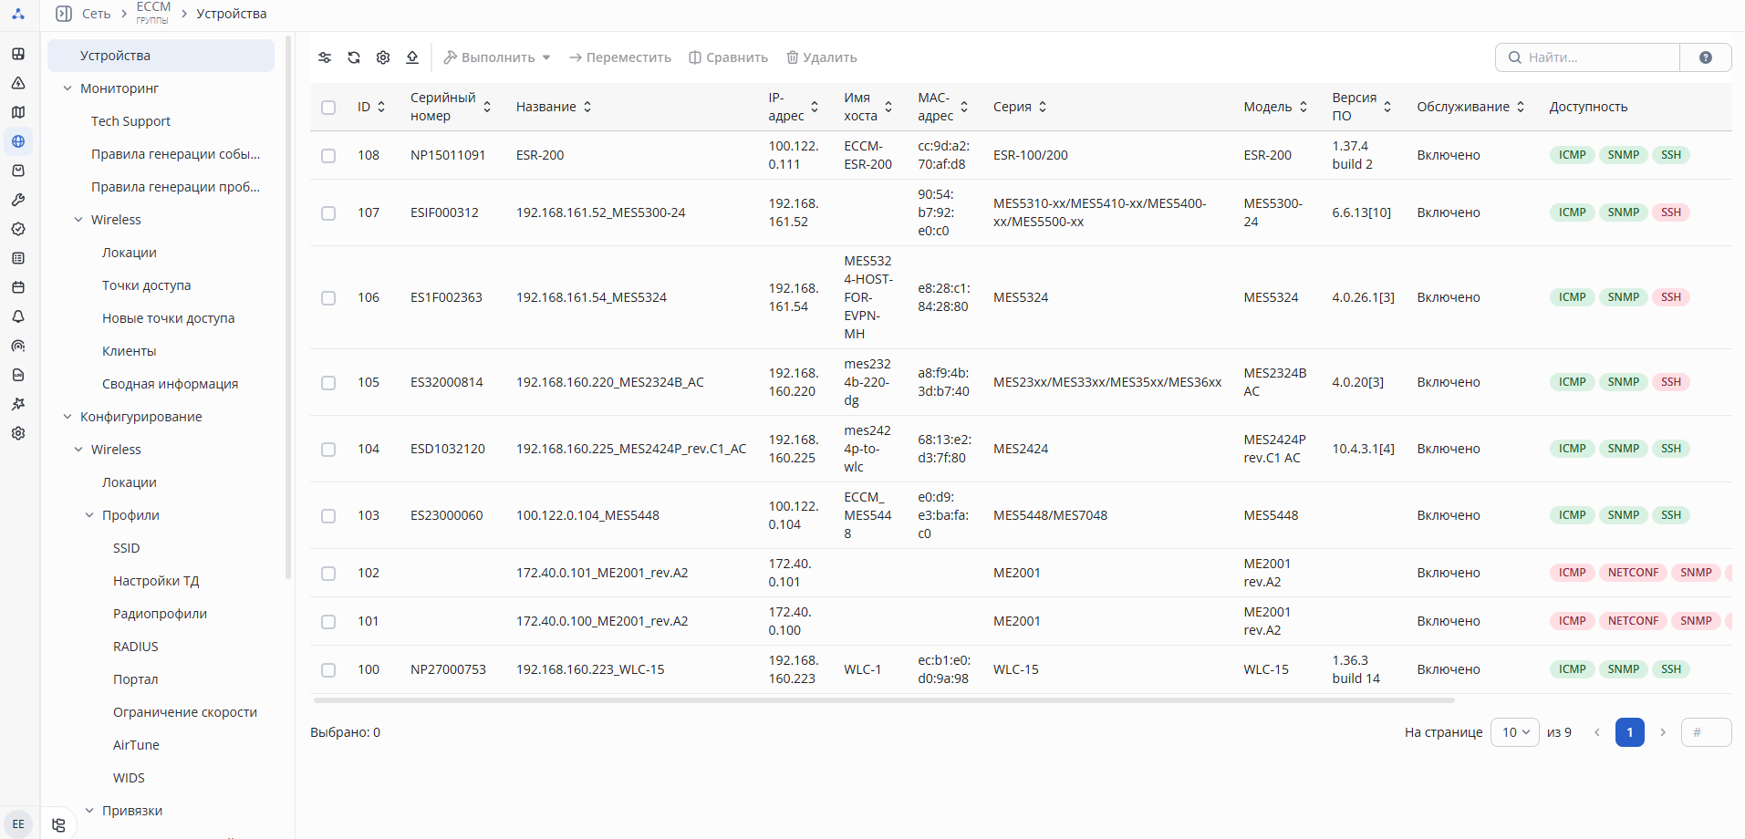Click the globe network icon in the sidebar

(18, 141)
